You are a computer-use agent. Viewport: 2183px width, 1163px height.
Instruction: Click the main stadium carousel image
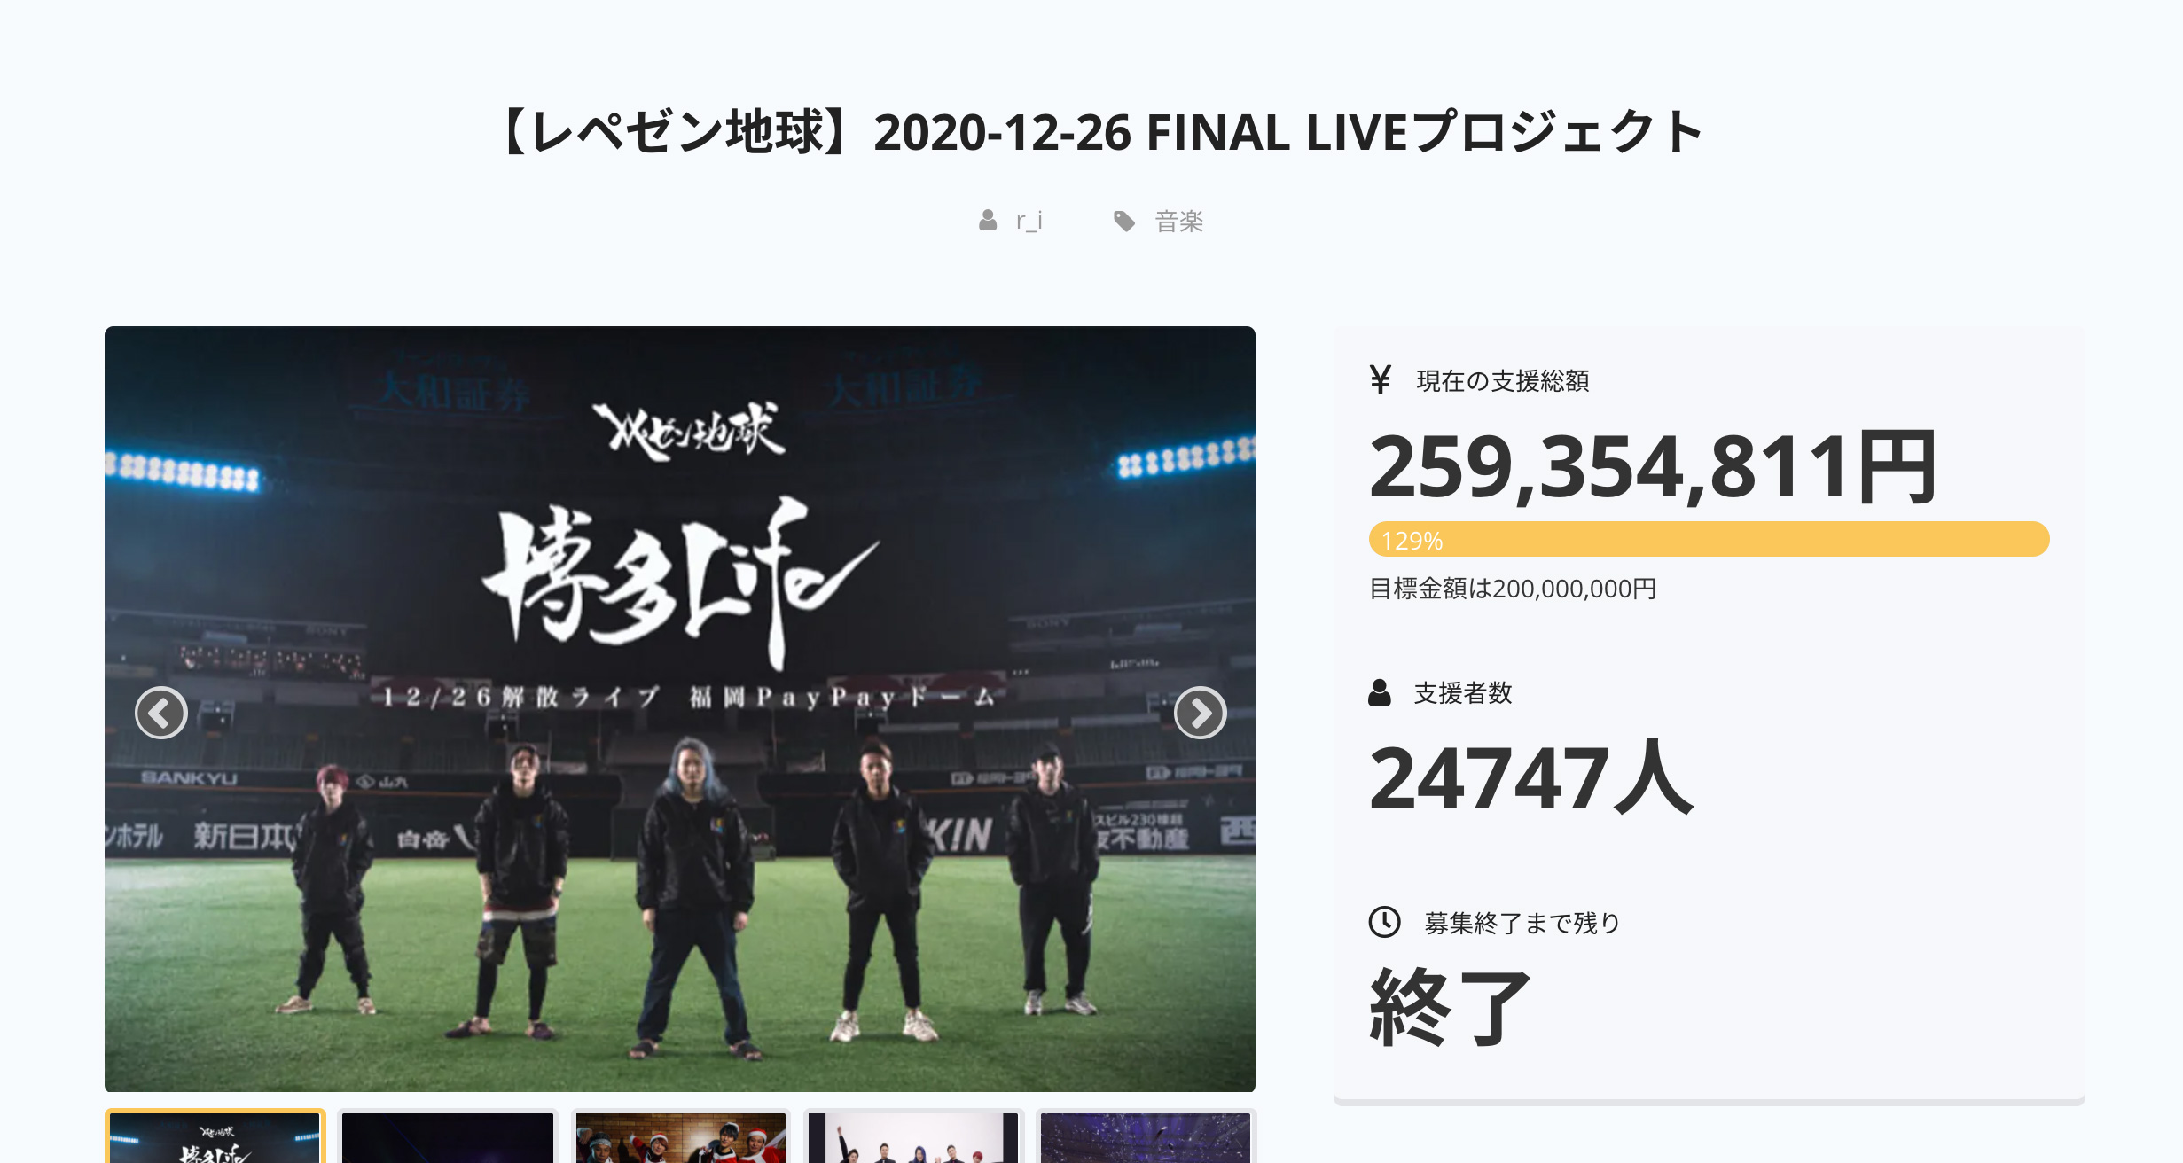pos(680,709)
